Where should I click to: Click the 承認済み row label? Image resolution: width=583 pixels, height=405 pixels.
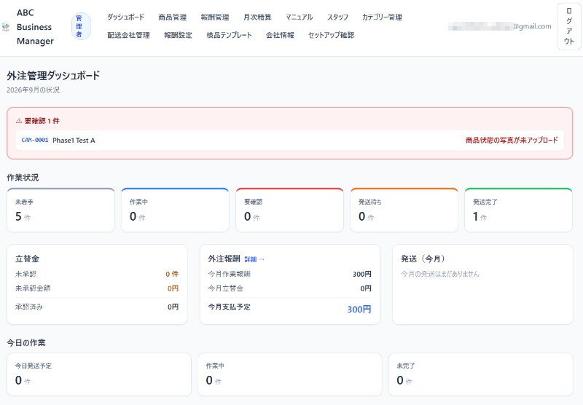click(29, 307)
